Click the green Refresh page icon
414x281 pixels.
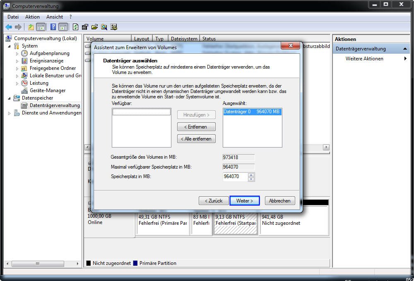tap(75, 27)
